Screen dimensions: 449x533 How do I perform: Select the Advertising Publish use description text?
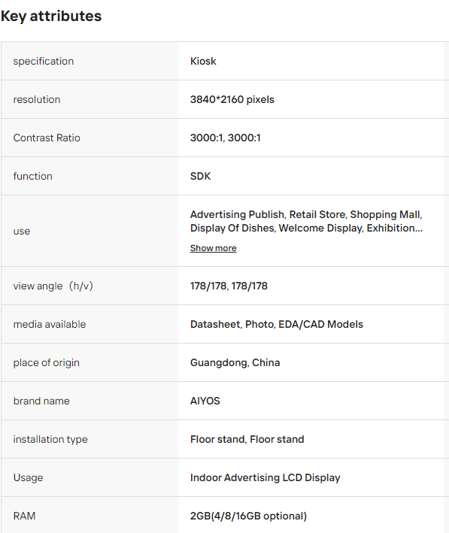tap(306, 221)
